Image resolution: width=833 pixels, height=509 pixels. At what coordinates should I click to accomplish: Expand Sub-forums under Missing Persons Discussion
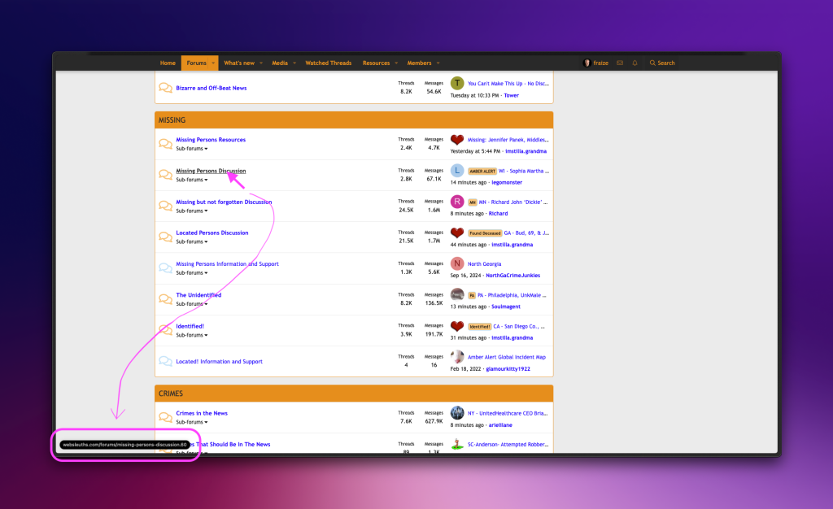coord(192,180)
